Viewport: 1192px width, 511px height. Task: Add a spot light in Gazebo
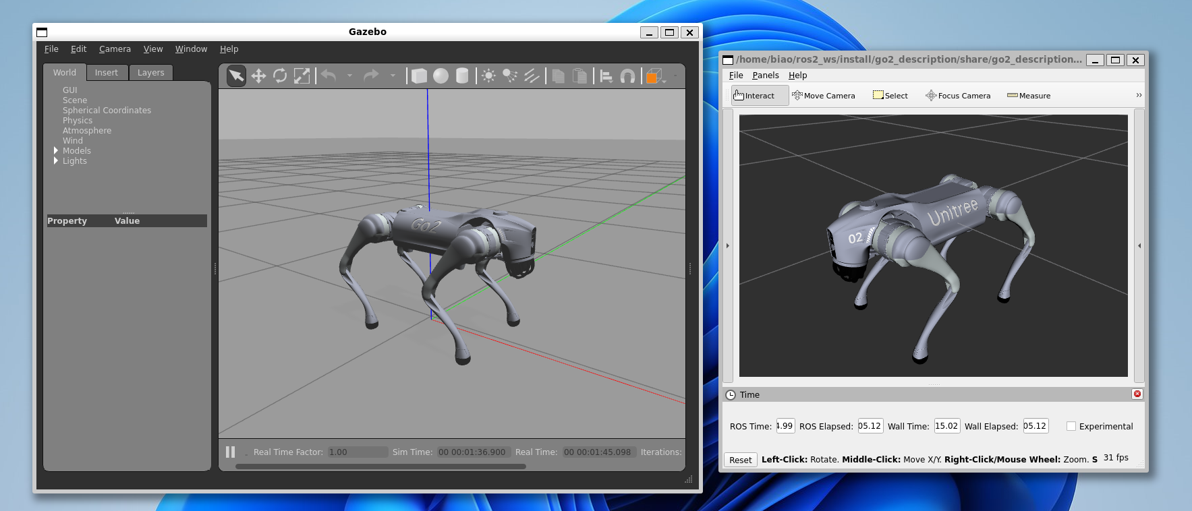coord(510,76)
